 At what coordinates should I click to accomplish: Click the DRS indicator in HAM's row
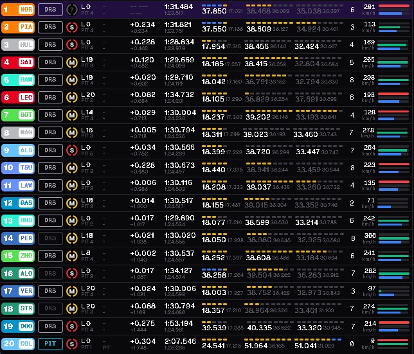coord(50,80)
